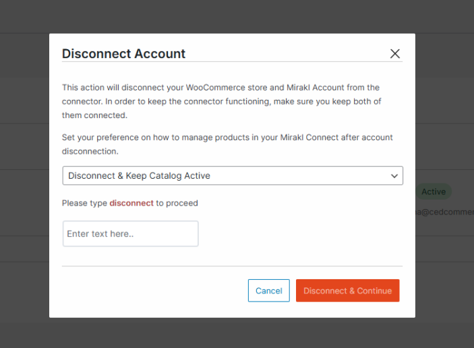Viewport: 474px width, 348px height.
Task: Click the 'to proceed' text after disconnect
Action: point(177,203)
